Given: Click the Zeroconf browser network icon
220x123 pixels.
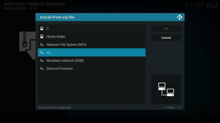Looking at the screenshot, I should (42, 68).
